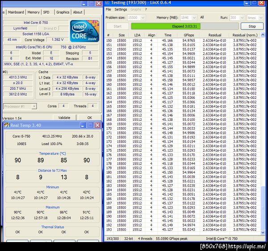Click the results list scroll down arrow
This screenshot has height=251, width=268.
[263, 232]
